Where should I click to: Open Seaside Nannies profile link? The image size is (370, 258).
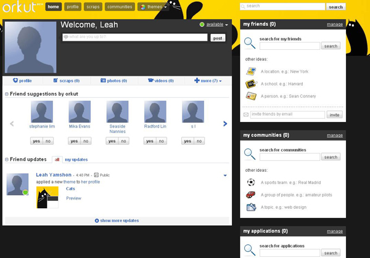coord(118,129)
